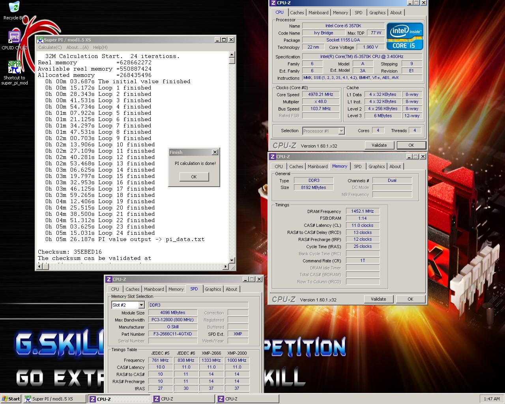Click the Super PI window title icon
This screenshot has height=404, width=505.
tap(40, 39)
